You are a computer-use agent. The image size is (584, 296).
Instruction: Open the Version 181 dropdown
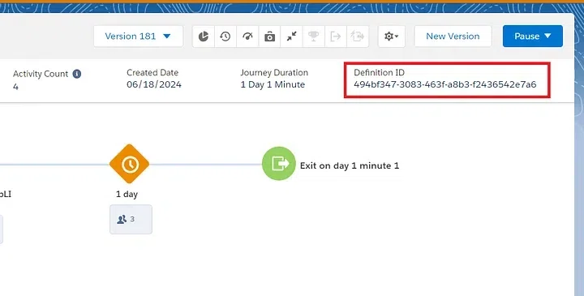coord(138,36)
